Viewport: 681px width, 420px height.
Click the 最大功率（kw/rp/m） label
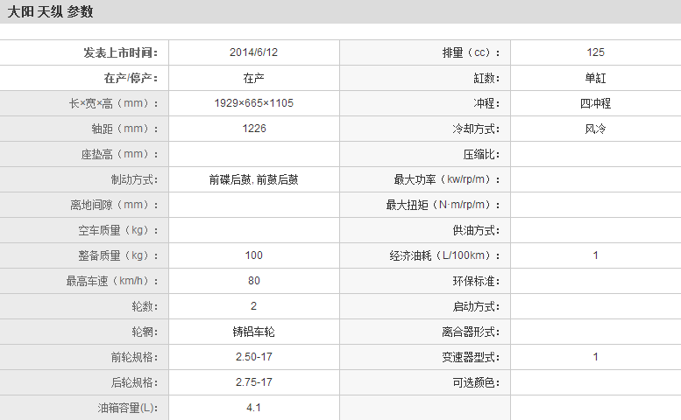(x=447, y=179)
